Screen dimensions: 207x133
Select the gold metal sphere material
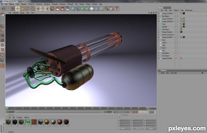pyautogui.click(x=47, y=122)
